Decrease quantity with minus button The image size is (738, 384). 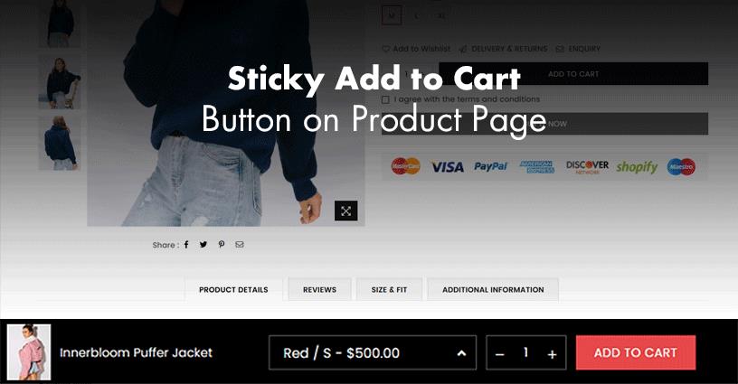(x=500, y=354)
